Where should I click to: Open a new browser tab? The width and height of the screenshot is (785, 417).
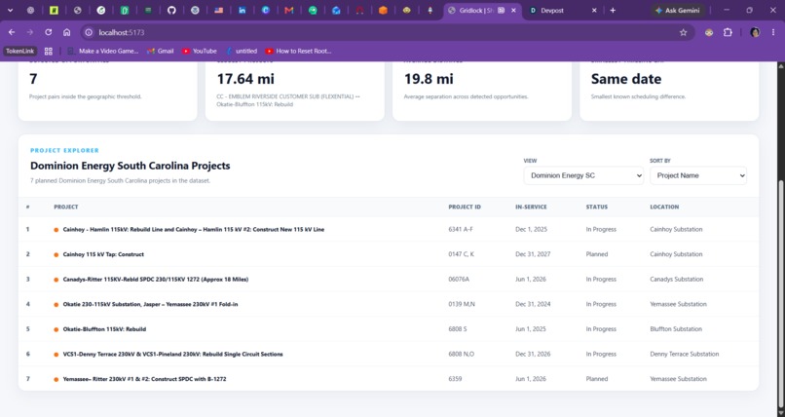pyautogui.click(x=613, y=11)
